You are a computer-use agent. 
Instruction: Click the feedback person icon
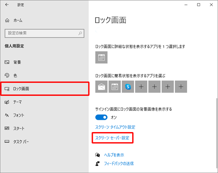point(98,163)
